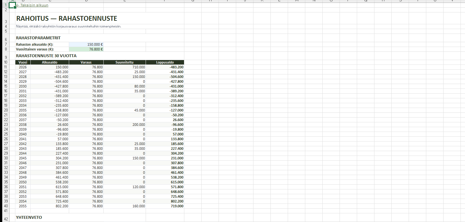Click the 'Suunniteltu' table header cell
The width and height of the screenshot is (465, 222).
coord(124,62)
